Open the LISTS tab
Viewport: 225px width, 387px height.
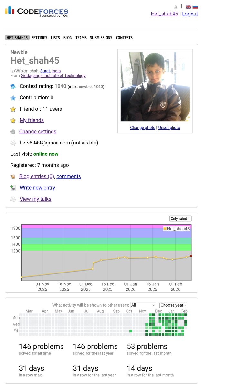coord(55,38)
